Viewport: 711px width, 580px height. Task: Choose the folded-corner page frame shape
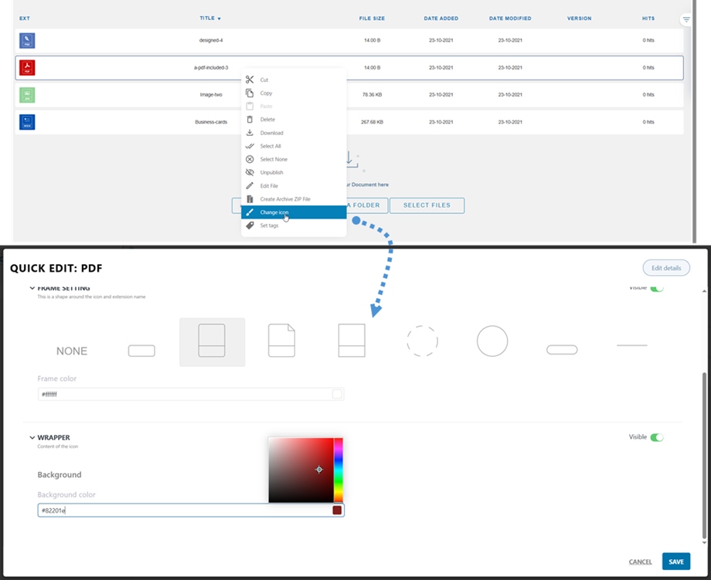coord(282,341)
